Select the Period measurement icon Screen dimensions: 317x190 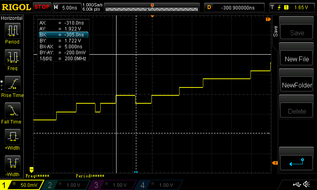pos(13,31)
